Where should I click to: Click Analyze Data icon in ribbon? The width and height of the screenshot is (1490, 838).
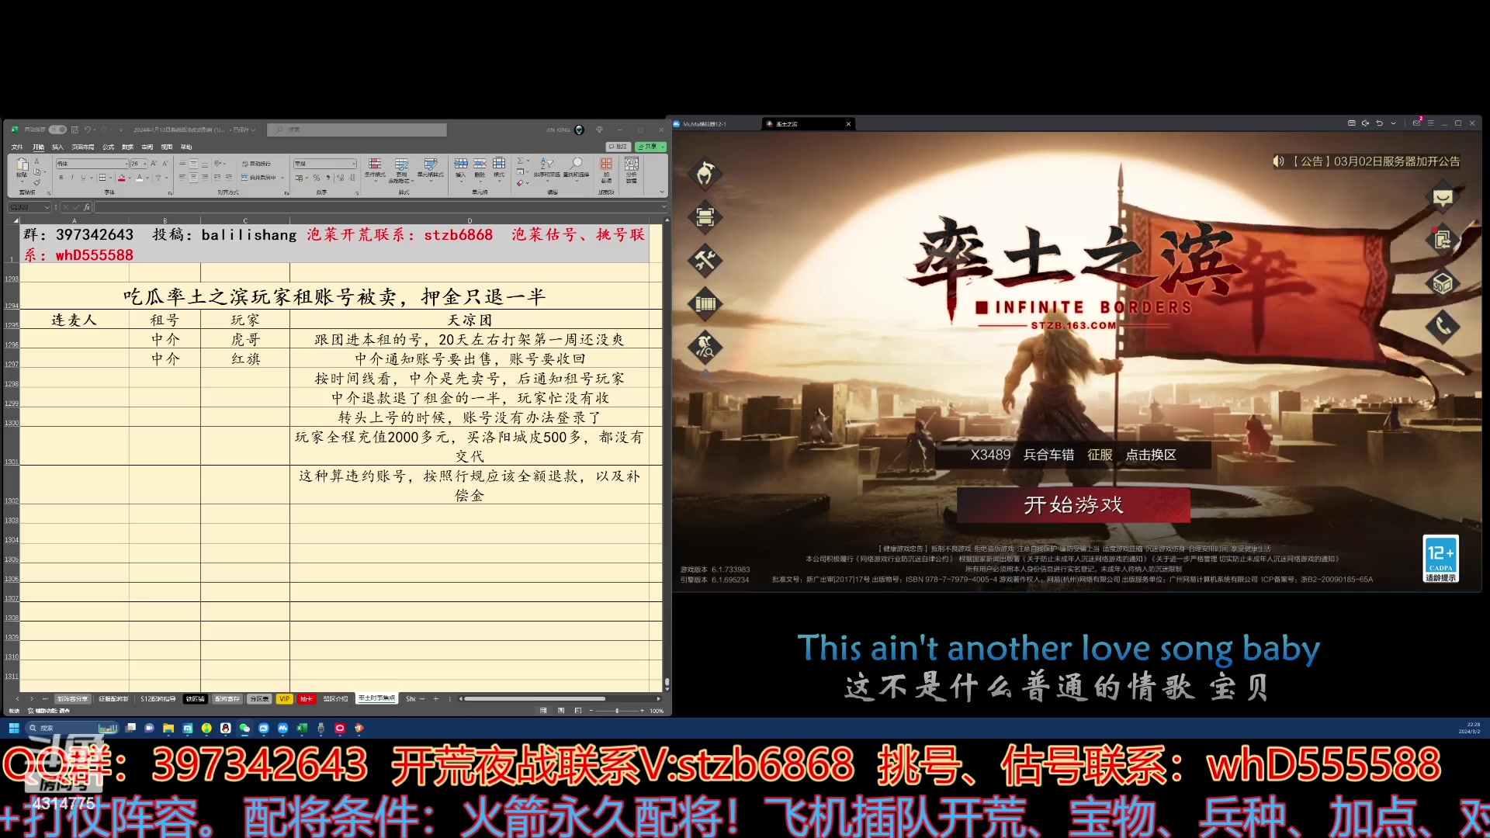[632, 169]
